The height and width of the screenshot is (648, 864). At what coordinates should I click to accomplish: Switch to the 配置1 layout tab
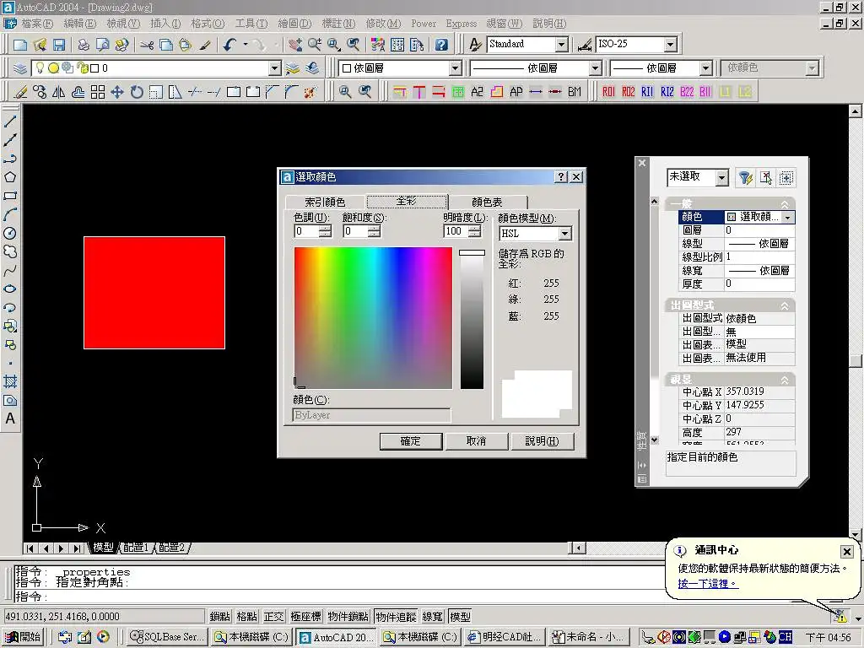tap(136, 547)
